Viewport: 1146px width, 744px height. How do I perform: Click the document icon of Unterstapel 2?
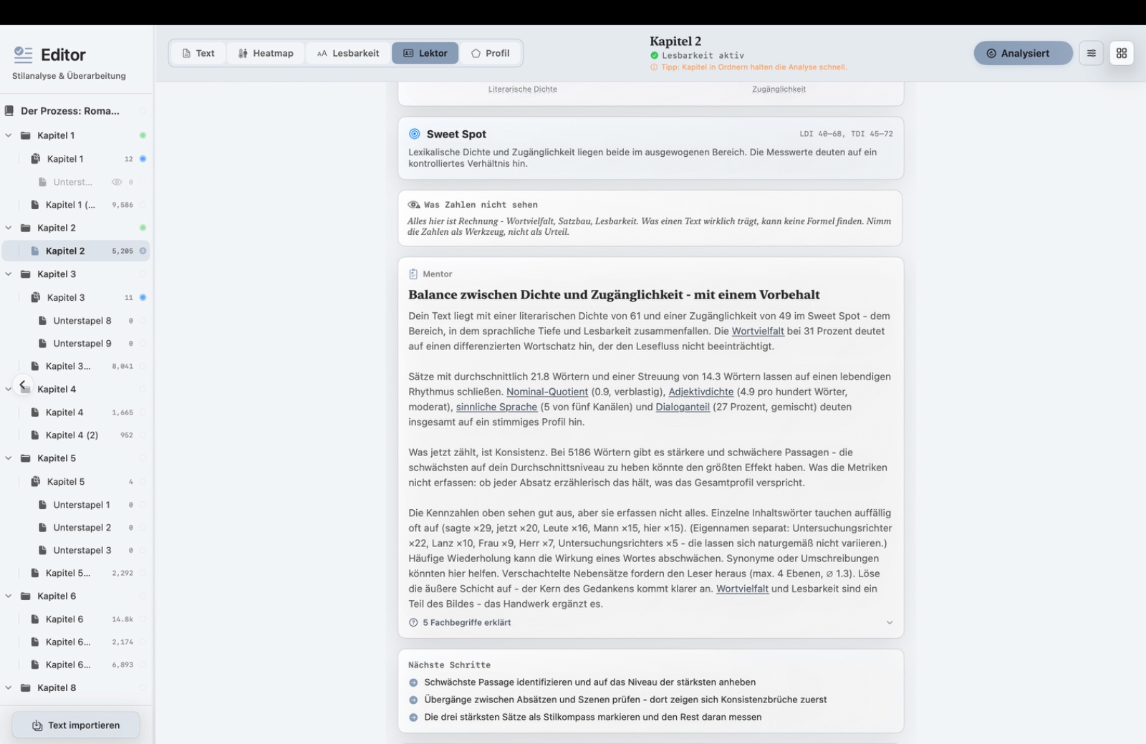(x=42, y=528)
